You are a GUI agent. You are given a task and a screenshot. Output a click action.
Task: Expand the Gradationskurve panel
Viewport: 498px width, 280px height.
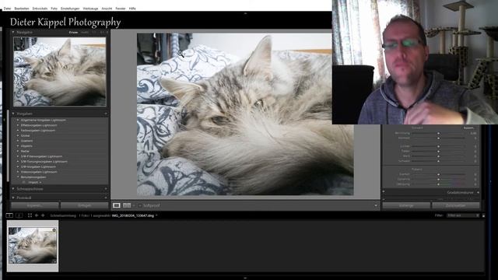[478, 192]
